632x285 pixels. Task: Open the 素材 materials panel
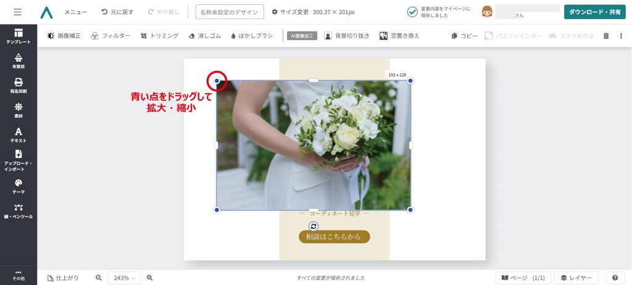click(19, 110)
